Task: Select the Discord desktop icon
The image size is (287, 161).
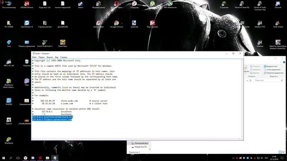Action: 278,5
